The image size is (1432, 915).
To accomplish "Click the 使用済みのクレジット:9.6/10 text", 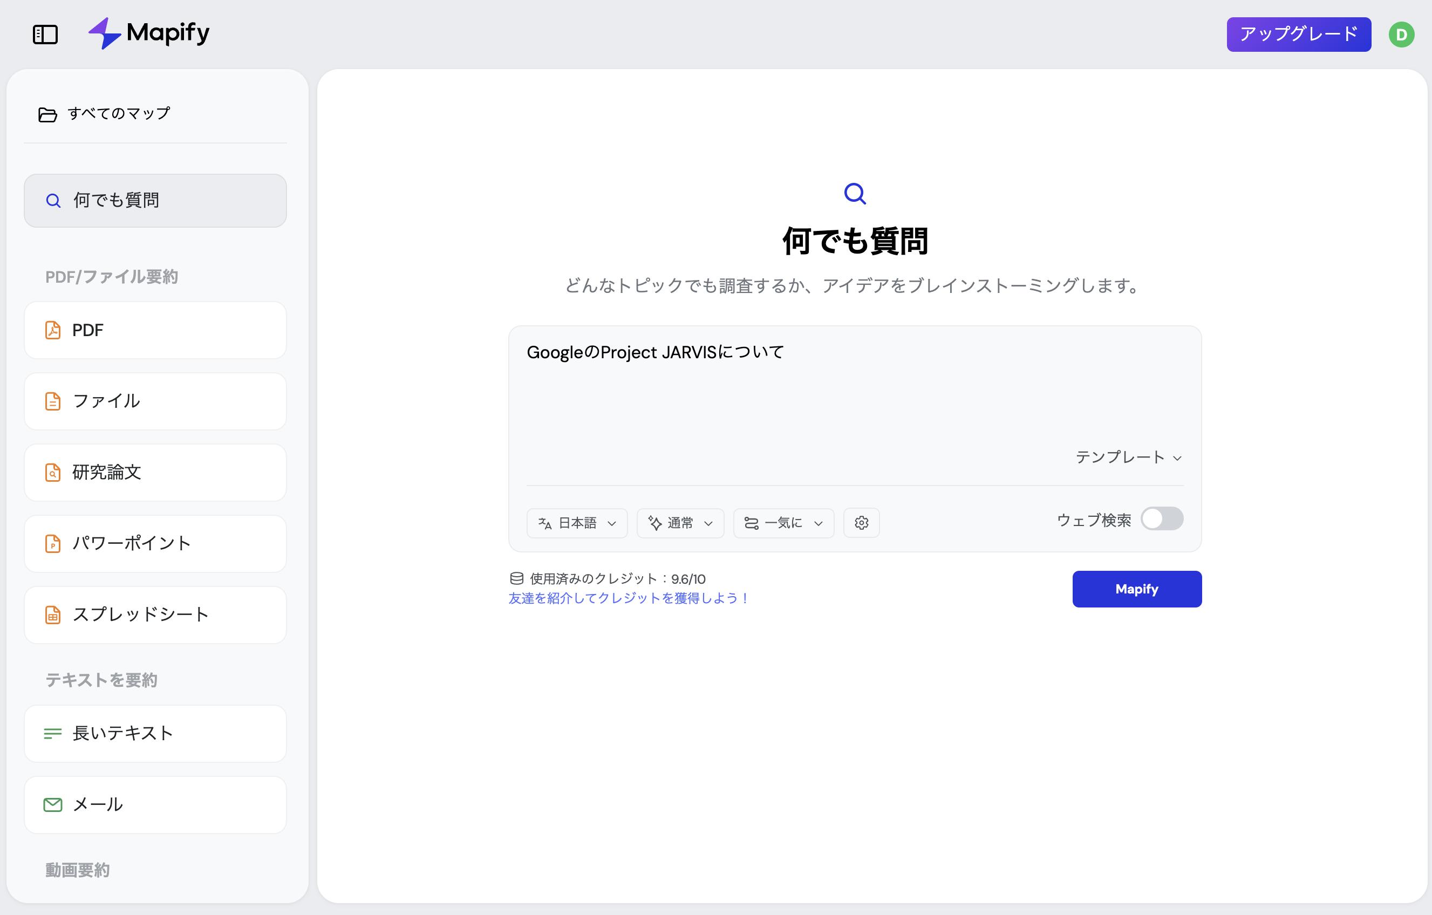I will 618,579.
